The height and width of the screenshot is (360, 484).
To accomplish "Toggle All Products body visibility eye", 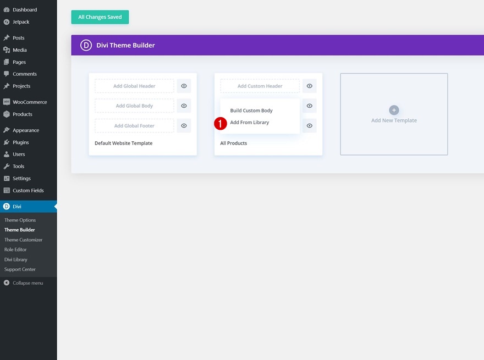I will [310, 106].
